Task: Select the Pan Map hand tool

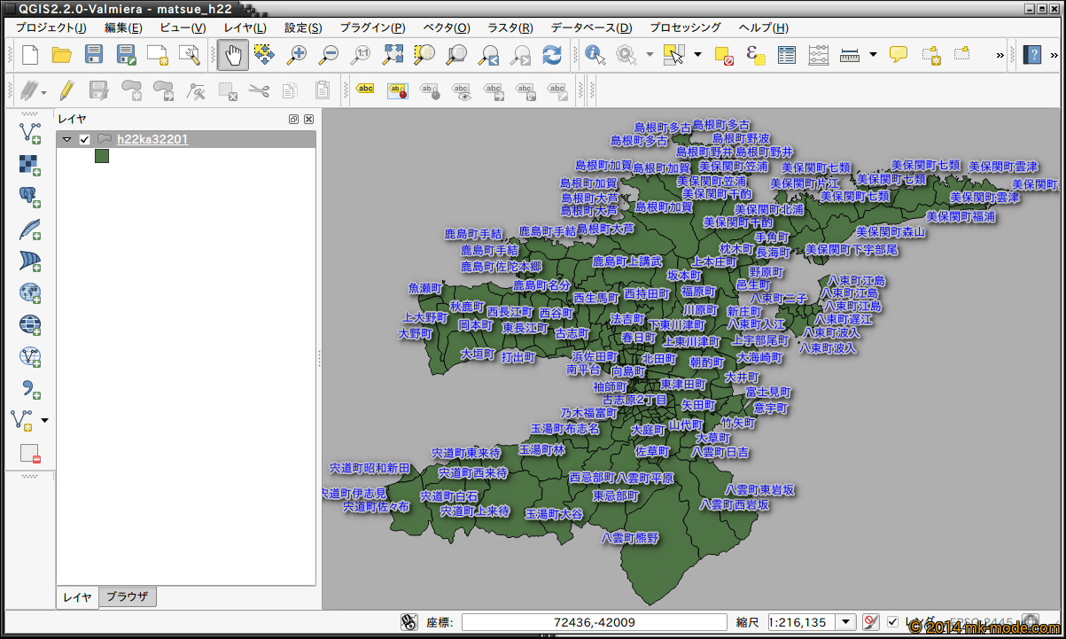Action: click(x=233, y=55)
